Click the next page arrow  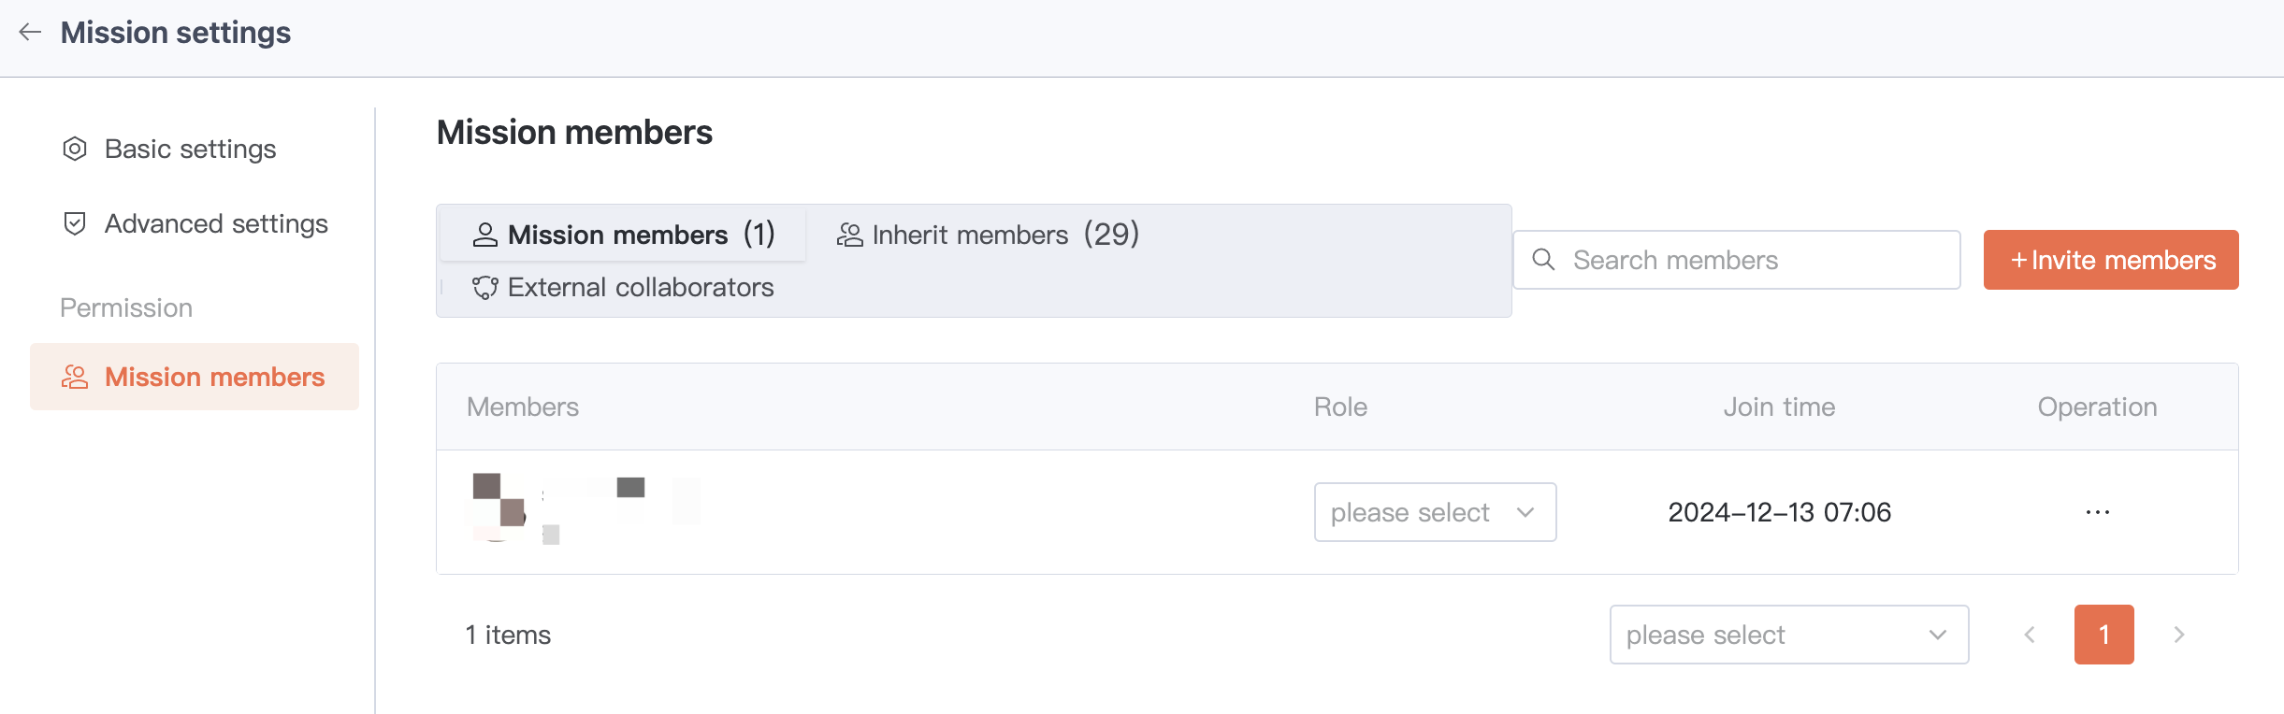pyautogui.click(x=2179, y=635)
